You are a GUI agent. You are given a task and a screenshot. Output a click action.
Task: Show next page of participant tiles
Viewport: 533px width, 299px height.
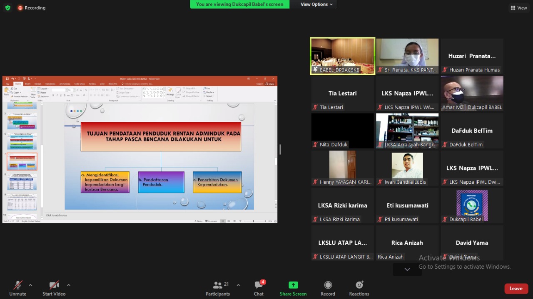pos(407,269)
